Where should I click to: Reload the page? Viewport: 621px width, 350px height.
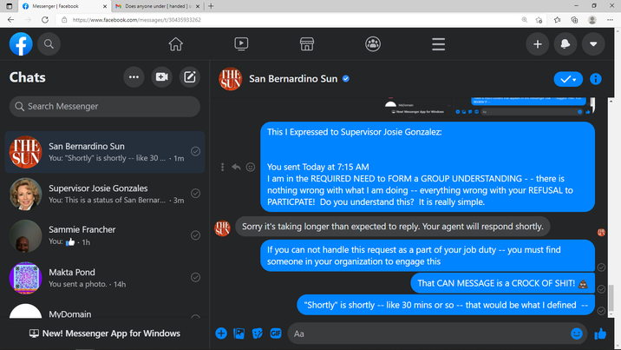point(45,20)
